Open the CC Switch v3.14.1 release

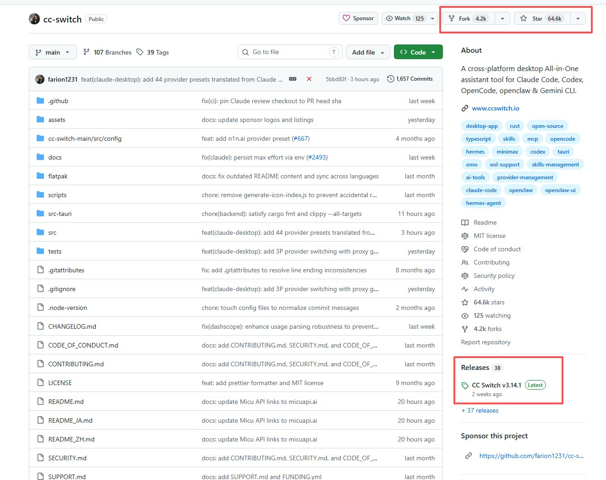tap(497, 385)
